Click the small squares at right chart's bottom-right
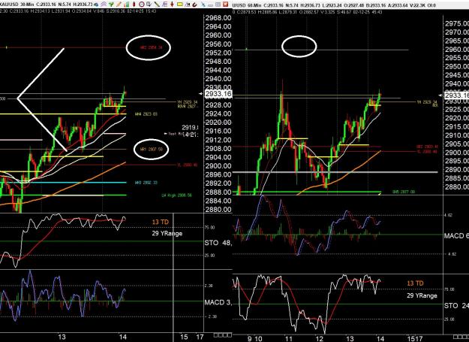This screenshot has width=469, height=342. coord(461,337)
